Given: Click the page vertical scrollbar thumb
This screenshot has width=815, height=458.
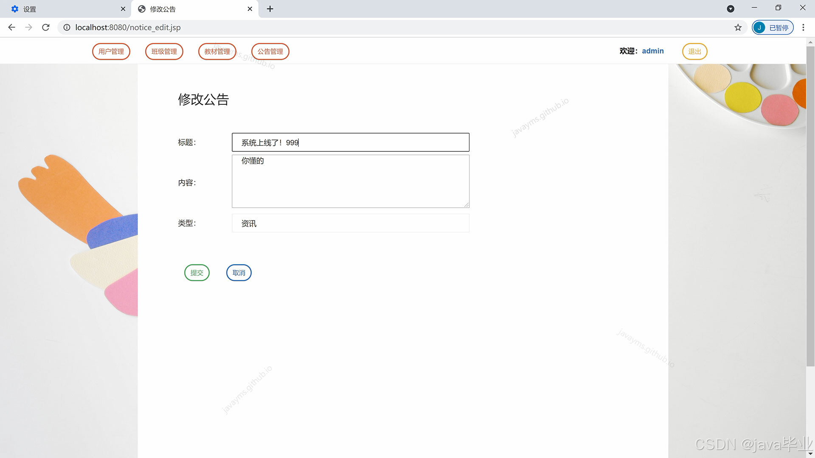Looking at the screenshot, I should coord(810,206).
